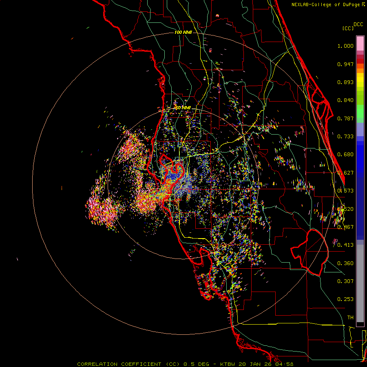This screenshot has height=367, width=367.
Task: Select the 0.413 legend value
Action: coord(345,245)
